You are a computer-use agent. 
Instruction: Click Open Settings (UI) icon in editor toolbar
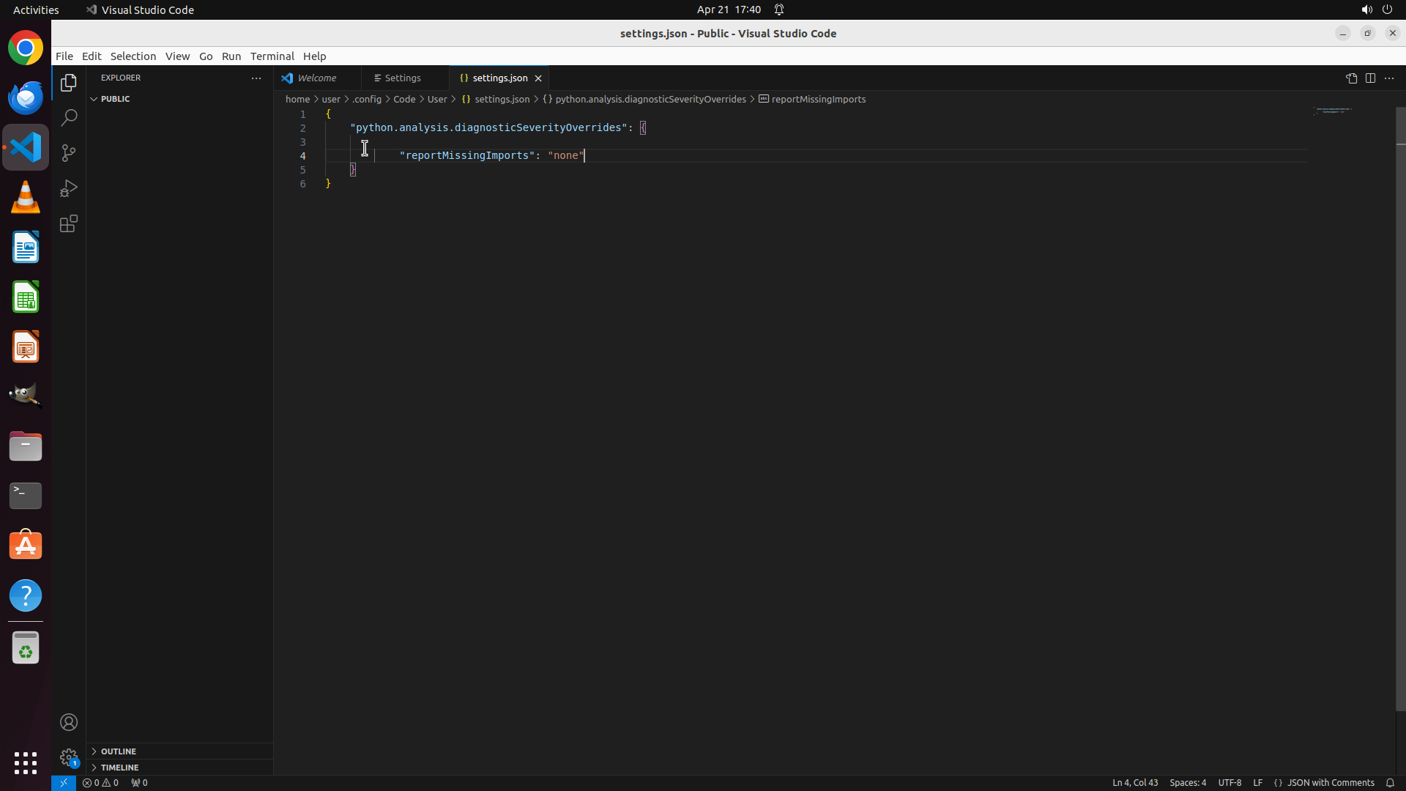(1351, 78)
